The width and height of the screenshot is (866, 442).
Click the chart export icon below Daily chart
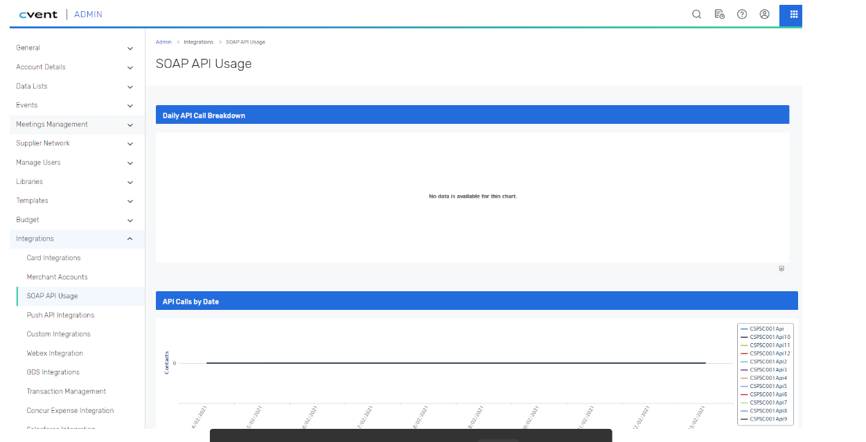781,269
